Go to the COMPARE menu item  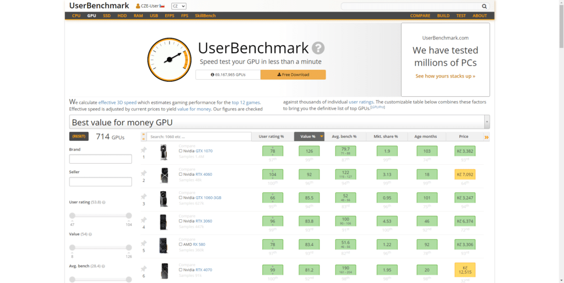click(420, 15)
